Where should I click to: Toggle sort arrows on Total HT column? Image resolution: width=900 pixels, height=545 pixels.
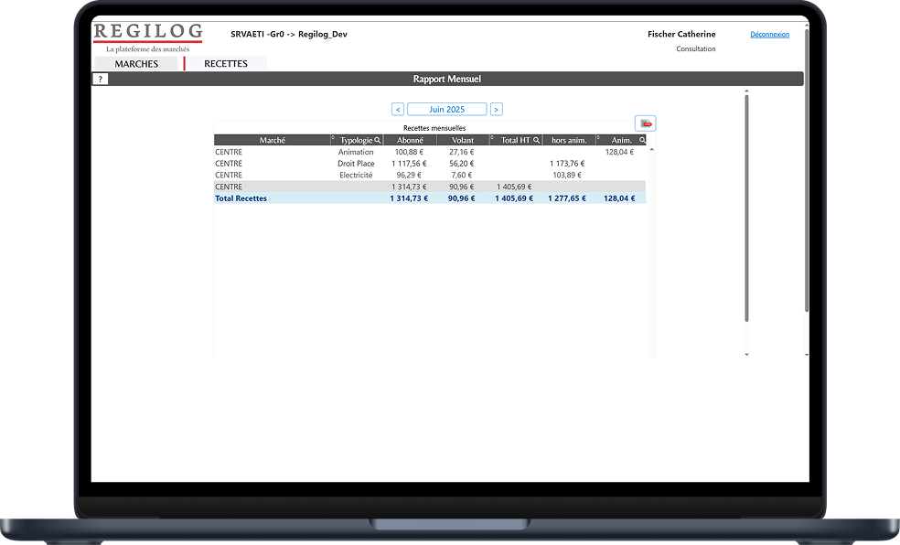[x=492, y=139]
